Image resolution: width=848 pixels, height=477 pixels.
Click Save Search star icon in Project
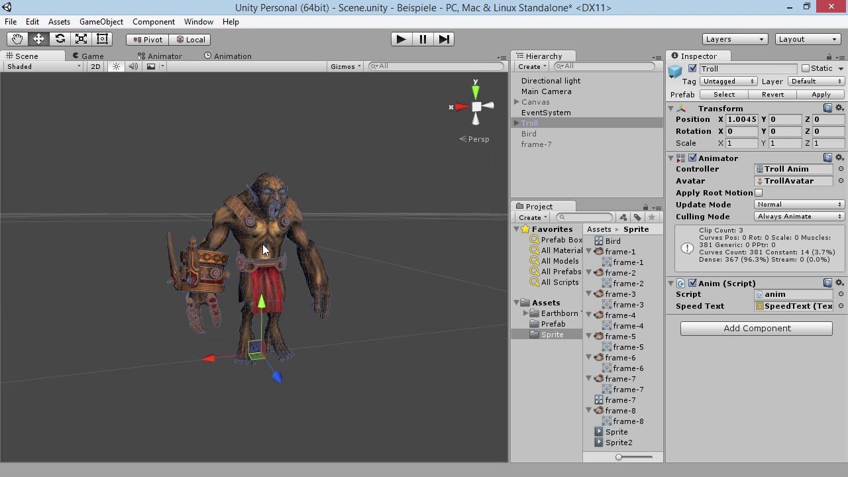[652, 217]
